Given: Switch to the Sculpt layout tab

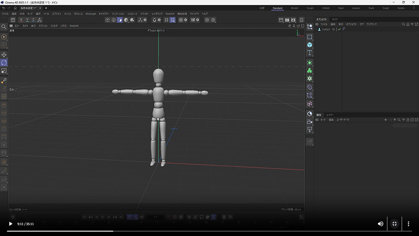Looking at the screenshot, I should point(310,8).
